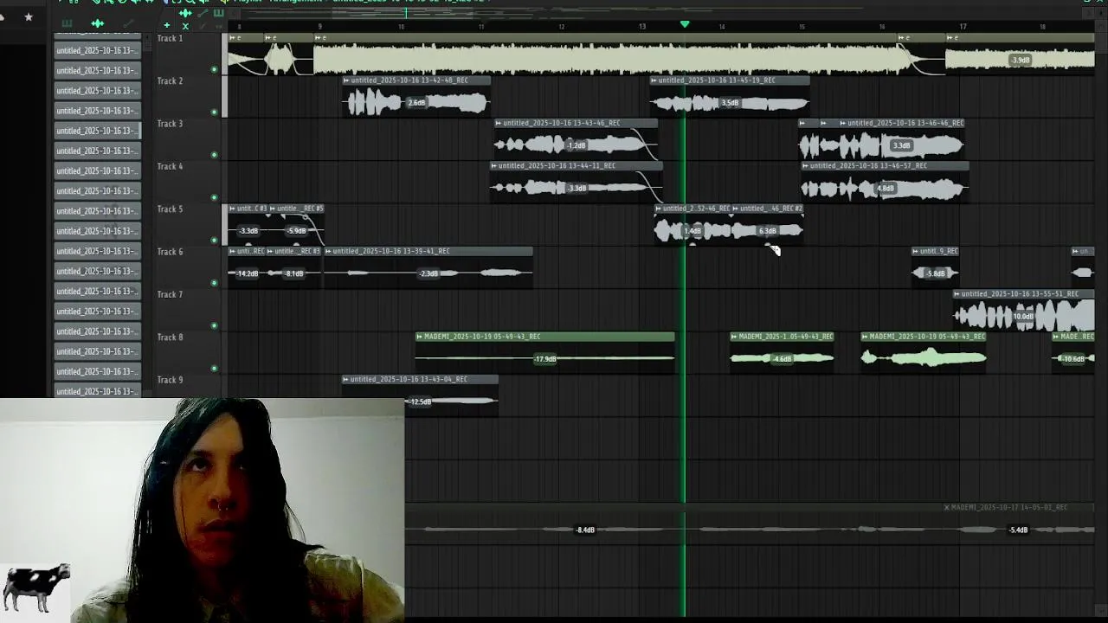
Task: Click the -2.3dB value on Track 6
Action: click(x=428, y=273)
